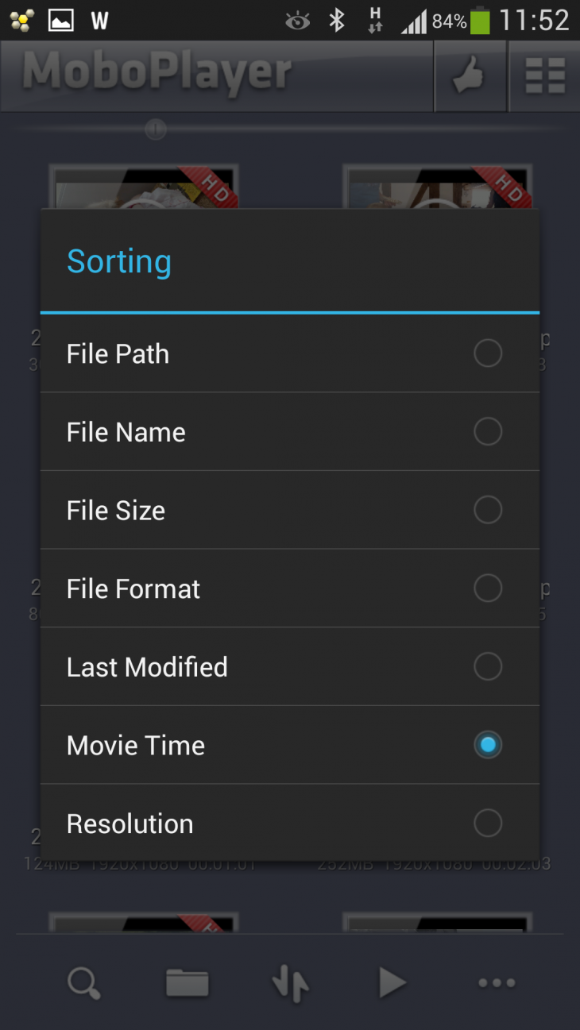Open the file browser folder icon
The width and height of the screenshot is (580, 1030).
click(x=187, y=983)
